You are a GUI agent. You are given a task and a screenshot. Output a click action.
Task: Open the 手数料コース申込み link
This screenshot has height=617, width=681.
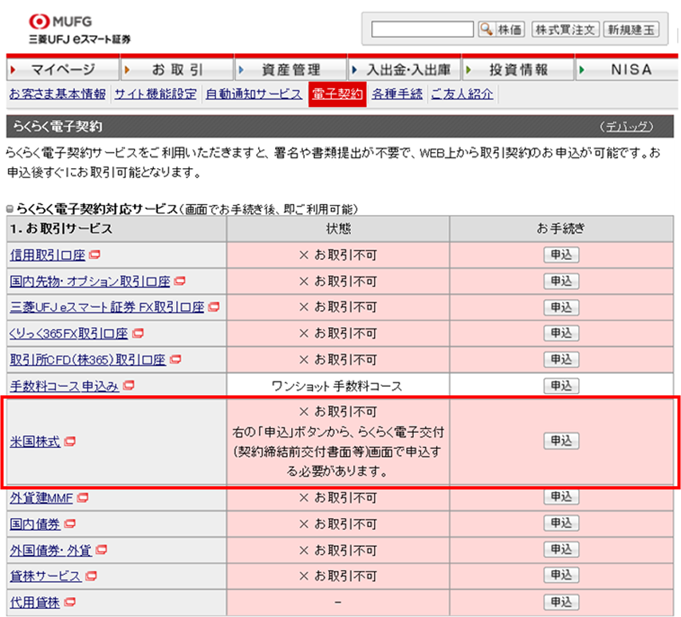65,386
